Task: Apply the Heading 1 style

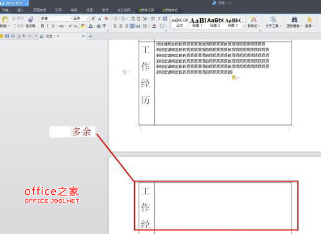Action: point(197,22)
